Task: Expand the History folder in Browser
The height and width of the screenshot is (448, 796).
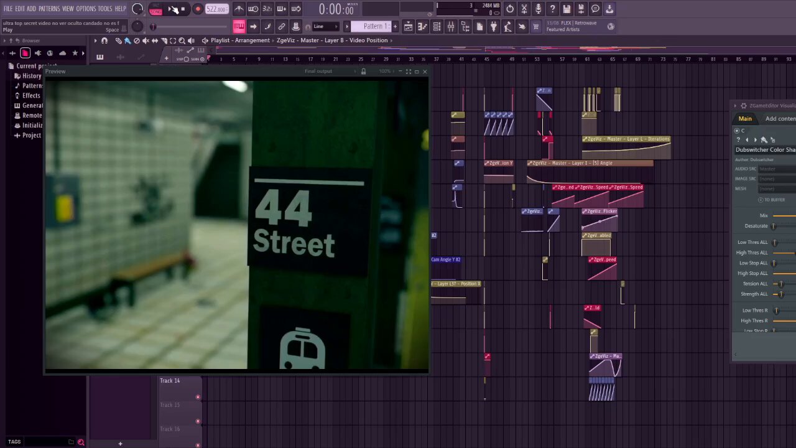Action: pyautogui.click(x=28, y=76)
